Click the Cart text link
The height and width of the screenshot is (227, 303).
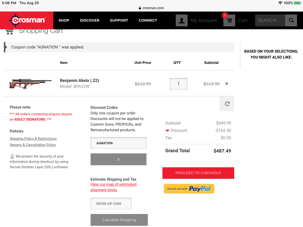click(x=243, y=20)
